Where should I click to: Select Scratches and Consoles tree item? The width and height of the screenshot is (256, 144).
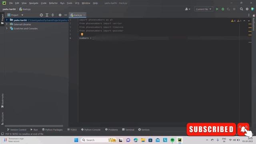click(26, 28)
